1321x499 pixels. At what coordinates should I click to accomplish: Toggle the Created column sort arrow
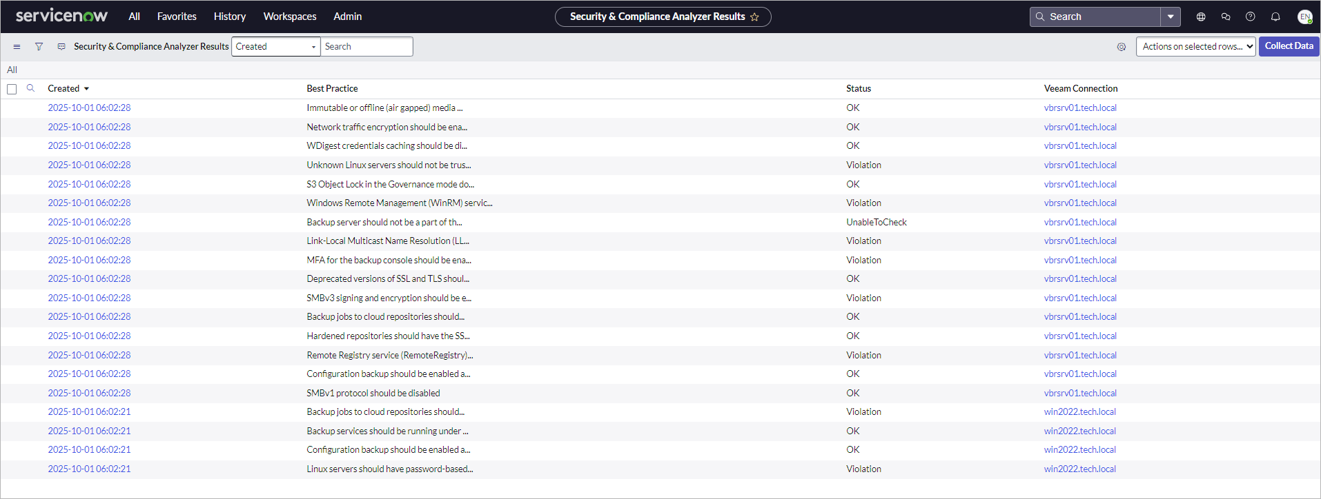point(86,89)
